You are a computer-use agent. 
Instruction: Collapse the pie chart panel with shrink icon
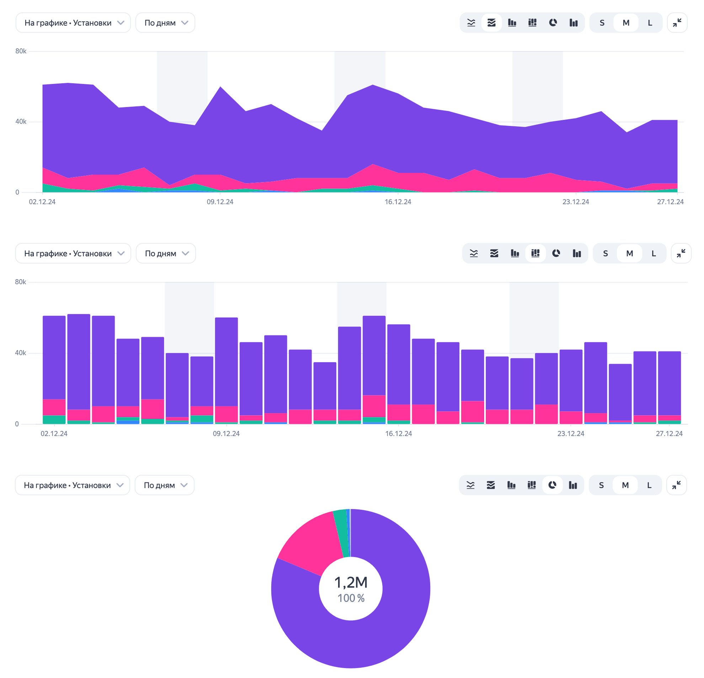[x=676, y=485]
